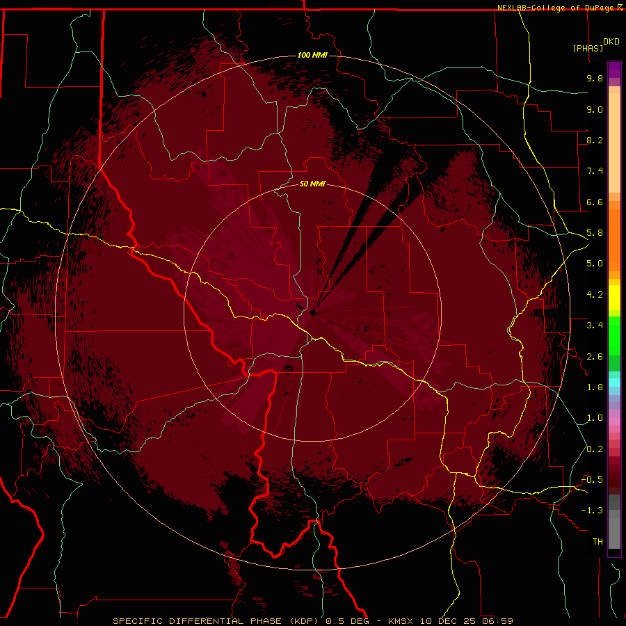Click the bright green segment of the color bar
The width and height of the screenshot is (626, 626).
(614, 336)
